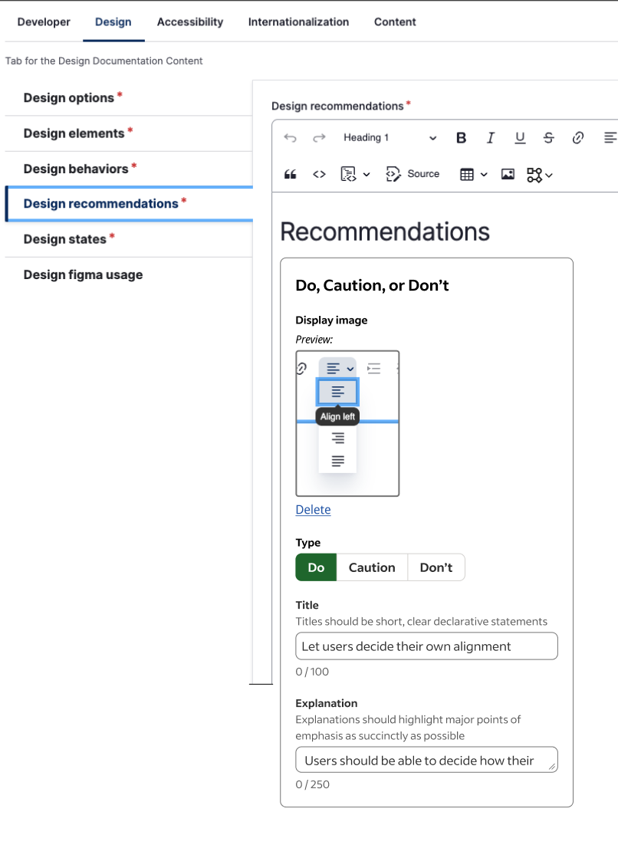Select the Do type option
Viewport: 618px width, 848px height.
[316, 567]
